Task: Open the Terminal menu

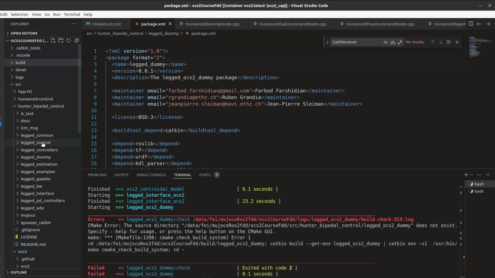Action: 72,14
